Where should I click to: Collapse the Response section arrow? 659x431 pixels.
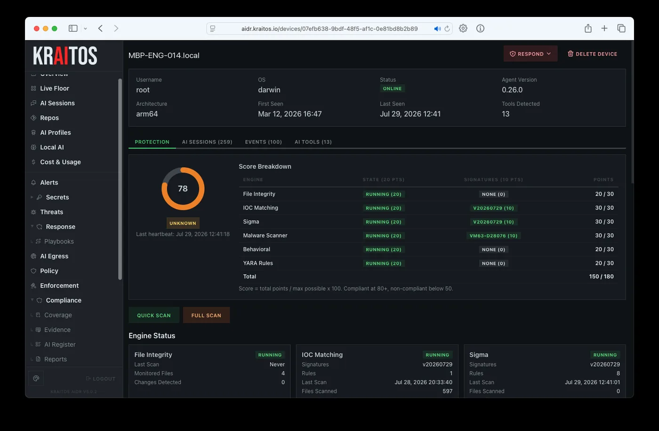pos(32,226)
